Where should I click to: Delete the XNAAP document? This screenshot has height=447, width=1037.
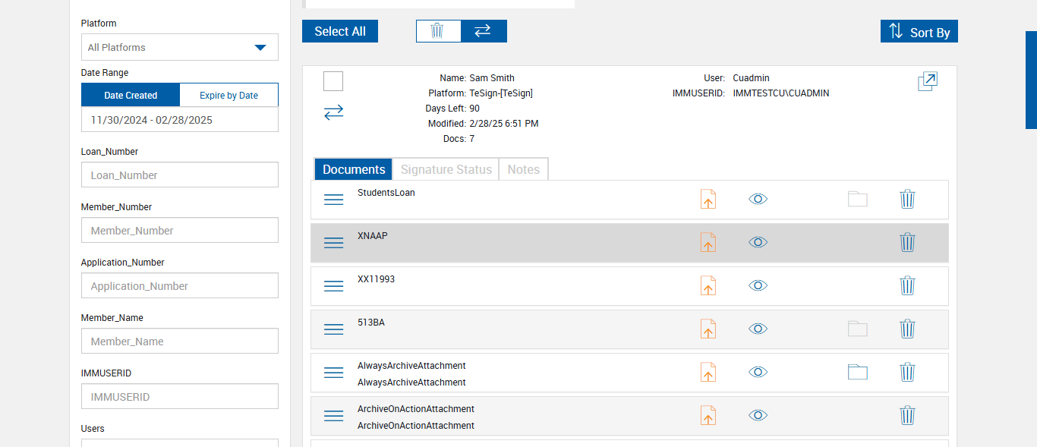pos(908,243)
